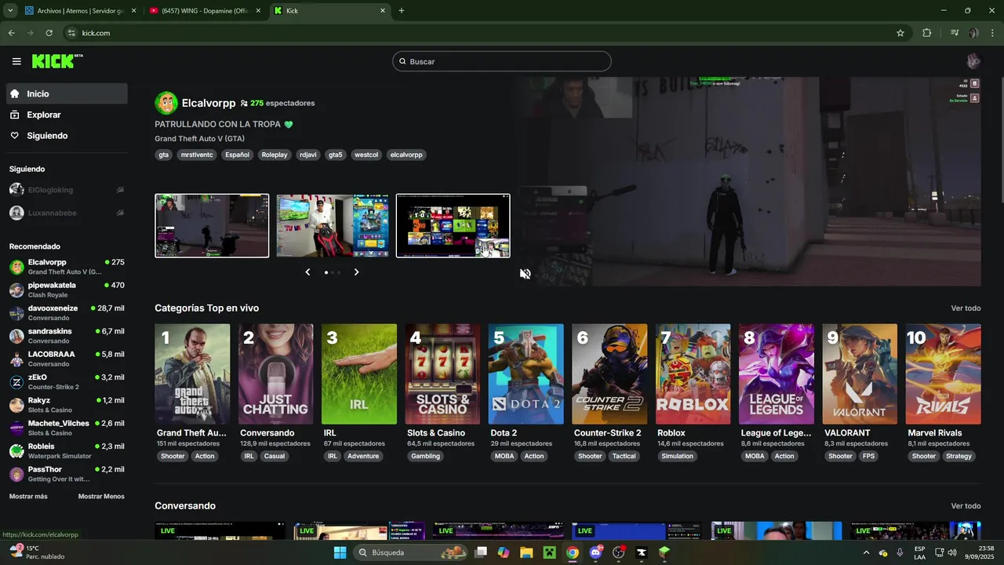
Task: Go to Inicio in sidebar
Action: (67, 93)
